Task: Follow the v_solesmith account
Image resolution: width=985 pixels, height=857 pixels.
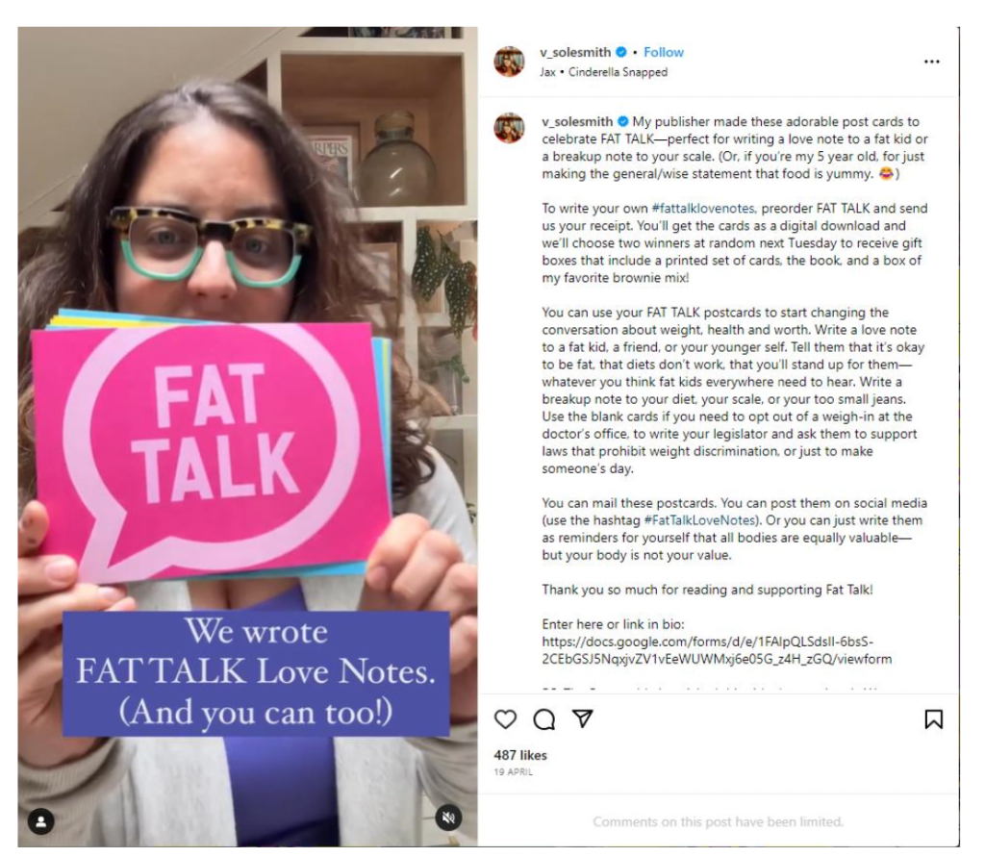Action: (x=664, y=52)
